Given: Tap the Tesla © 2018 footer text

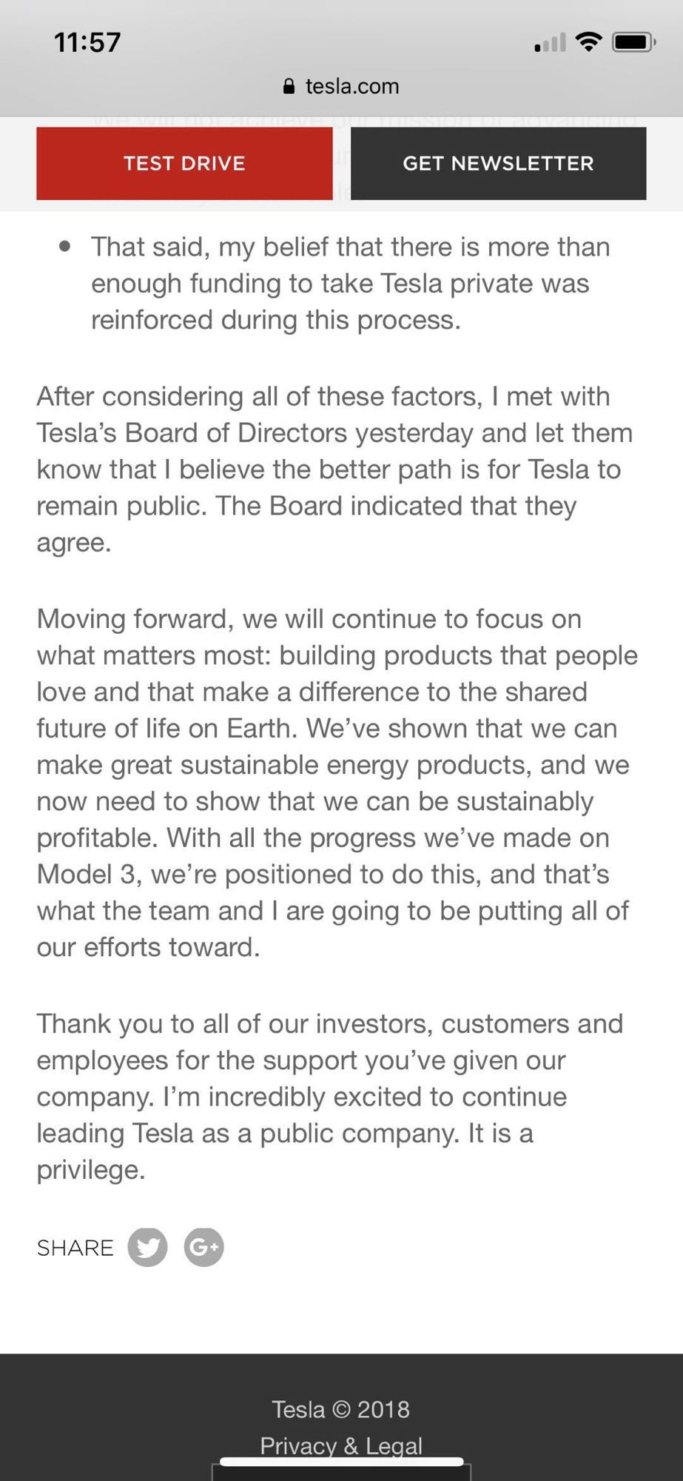Looking at the screenshot, I should tap(341, 1409).
